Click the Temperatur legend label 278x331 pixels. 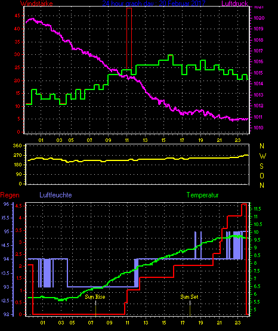pos(202,195)
